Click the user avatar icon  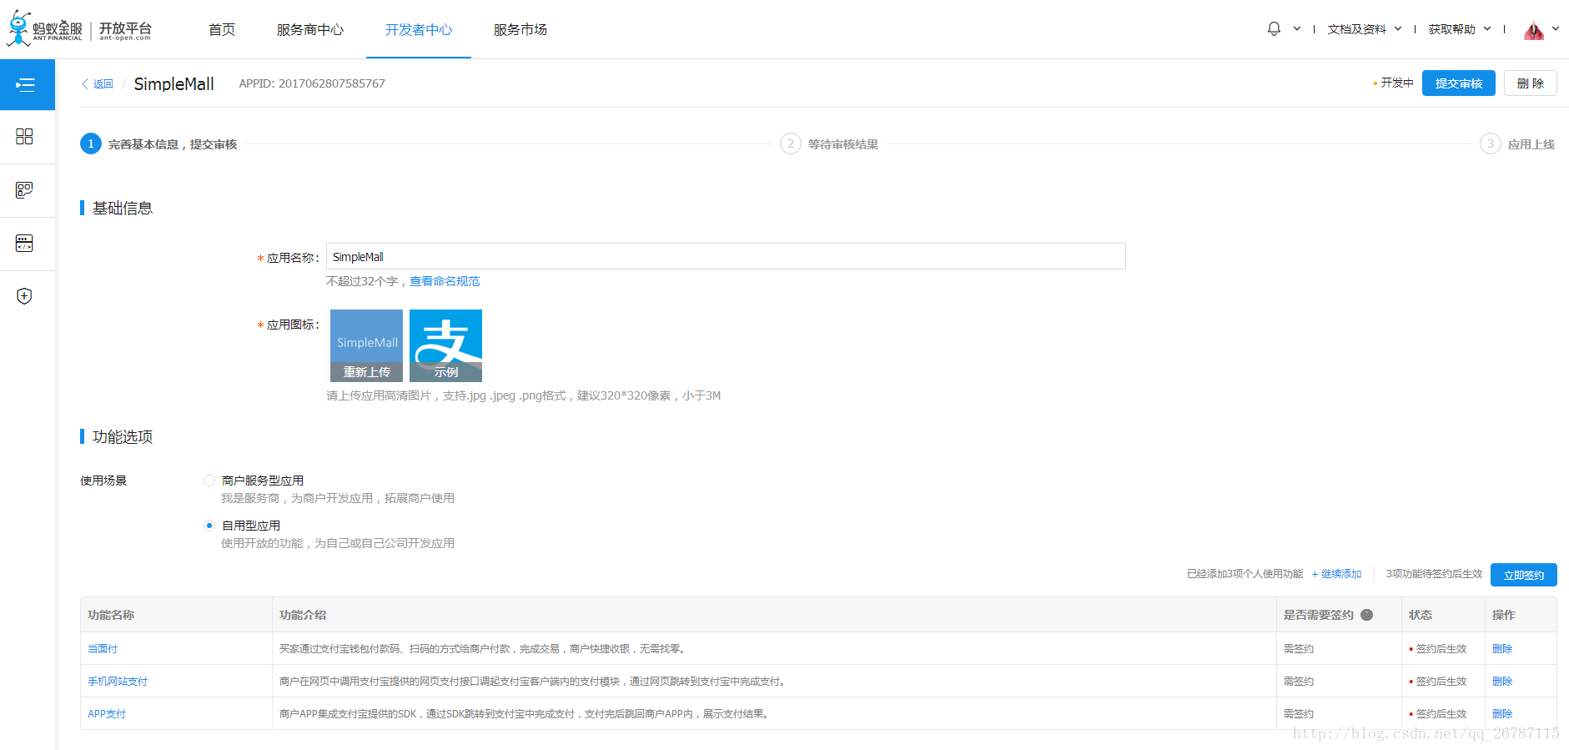point(1533,30)
